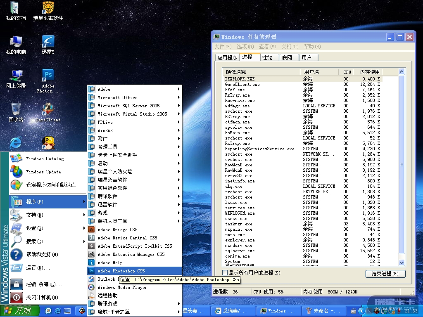Launch Adobe Bridge CS5 from programs menu
Screen dimensions: 423x317
117,229
